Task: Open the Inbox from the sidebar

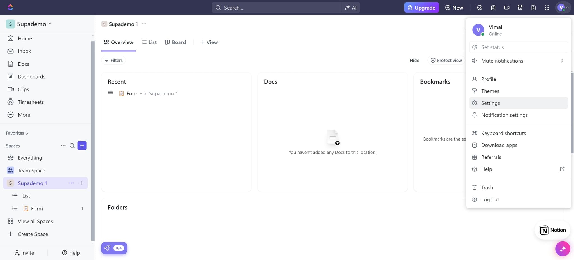Action: pyautogui.click(x=24, y=51)
